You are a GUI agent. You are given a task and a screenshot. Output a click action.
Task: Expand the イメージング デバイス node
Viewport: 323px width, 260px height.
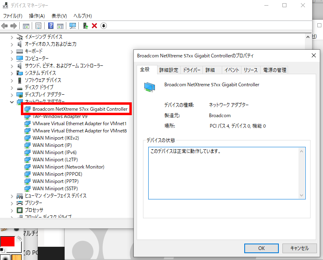click(12, 37)
